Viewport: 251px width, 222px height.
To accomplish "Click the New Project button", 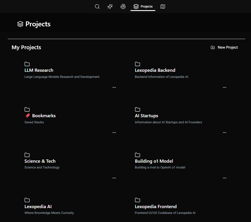I will [x=224, y=47].
